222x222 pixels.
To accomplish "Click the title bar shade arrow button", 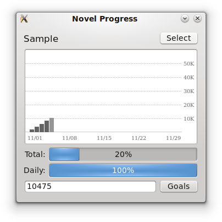I will pyautogui.click(x=185, y=19).
